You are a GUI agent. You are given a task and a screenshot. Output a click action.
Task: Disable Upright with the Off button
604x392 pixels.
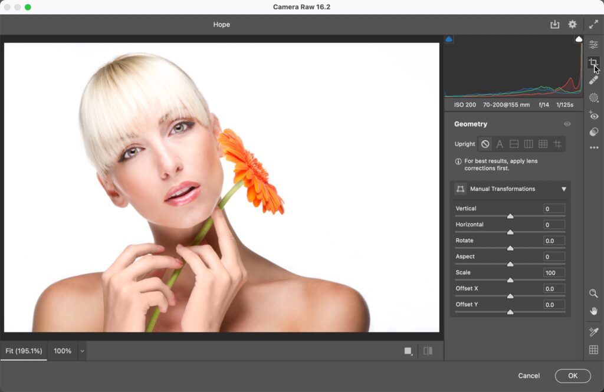click(x=485, y=144)
